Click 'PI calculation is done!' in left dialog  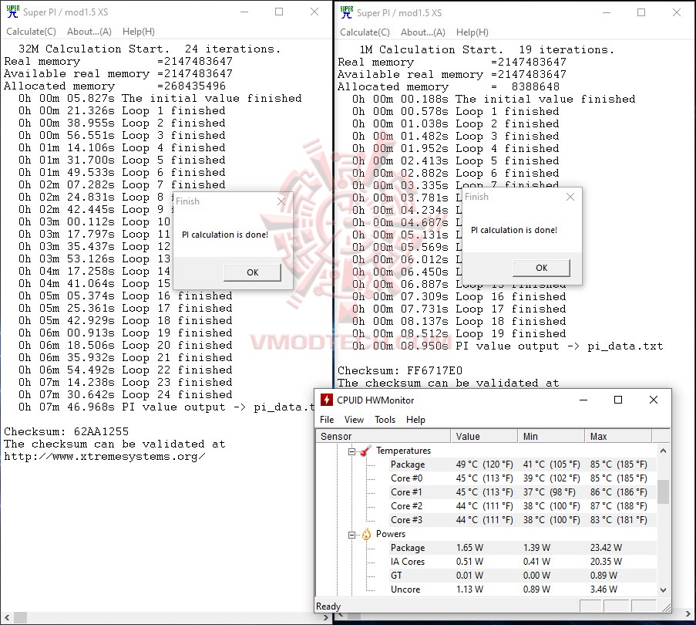point(225,235)
